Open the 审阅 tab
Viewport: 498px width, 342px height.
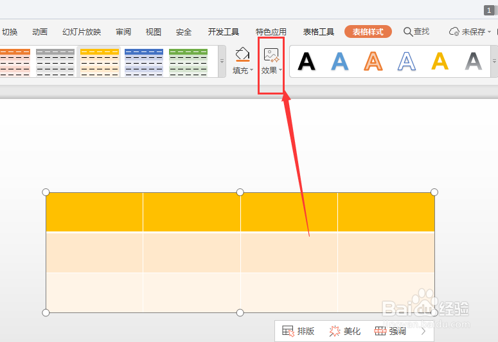click(123, 32)
